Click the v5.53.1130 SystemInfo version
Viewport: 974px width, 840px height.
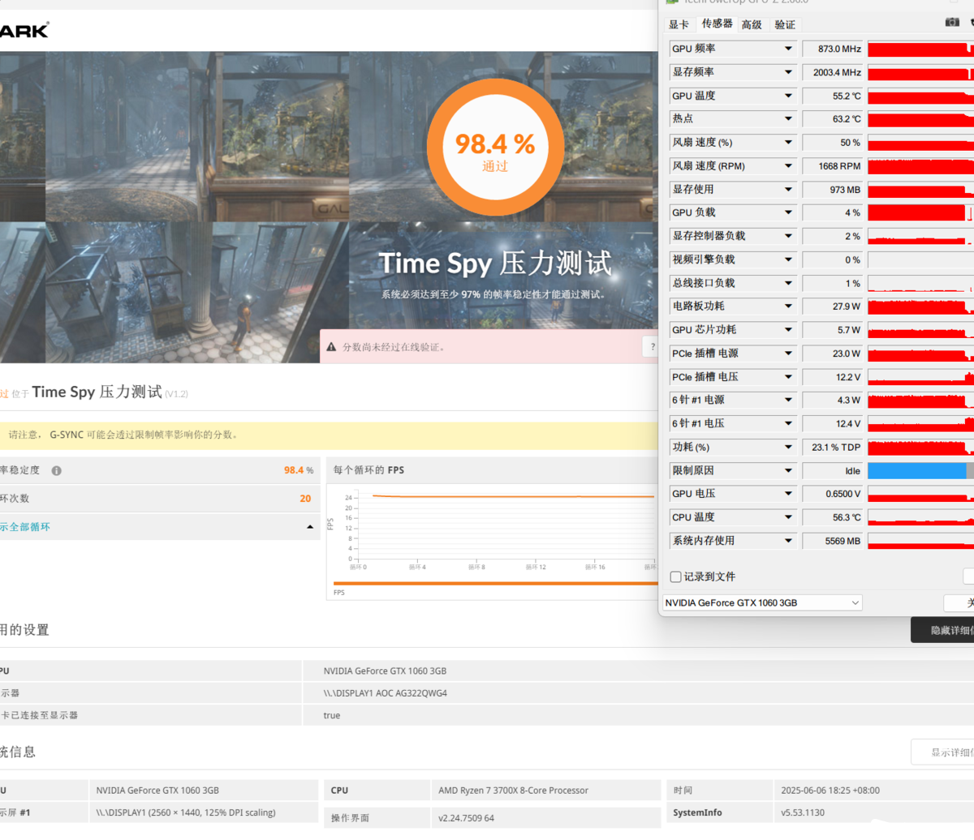click(803, 812)
